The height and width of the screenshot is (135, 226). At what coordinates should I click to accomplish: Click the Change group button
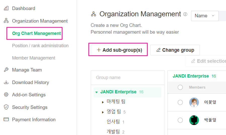click(x=175, y=50)
